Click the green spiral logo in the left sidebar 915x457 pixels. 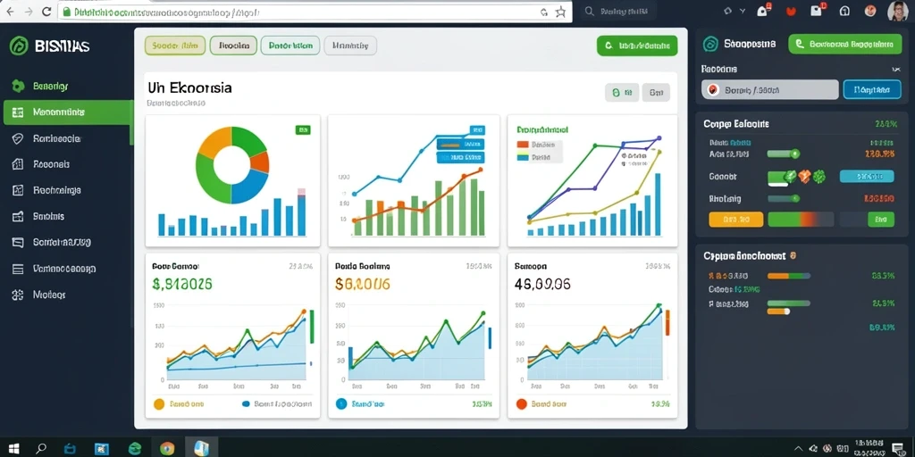click(19, 46)
